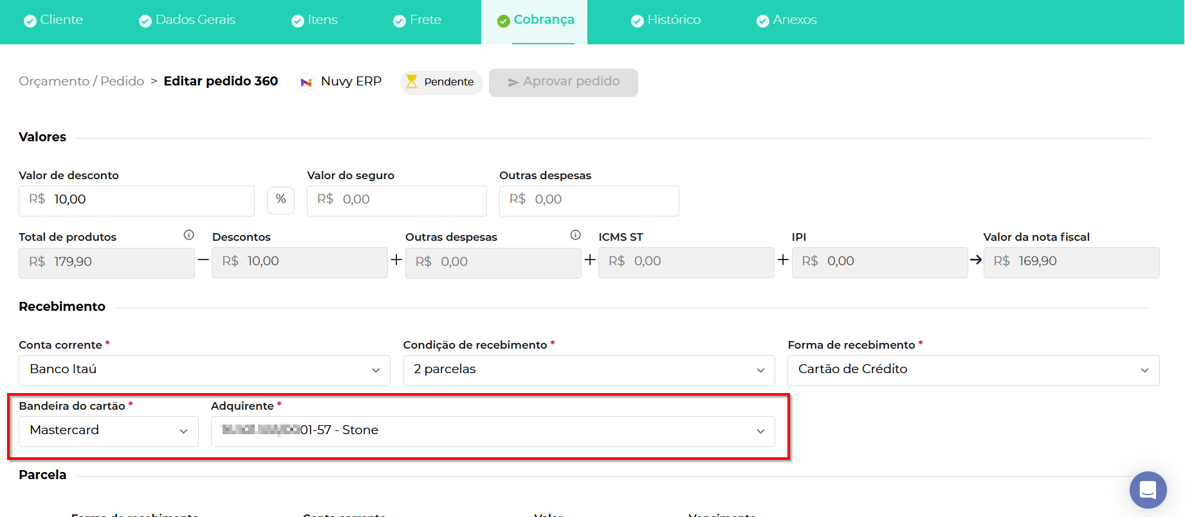Toggle the percent discount button
The height and width of the screenshot is (517, 1185).
point(280,200)
